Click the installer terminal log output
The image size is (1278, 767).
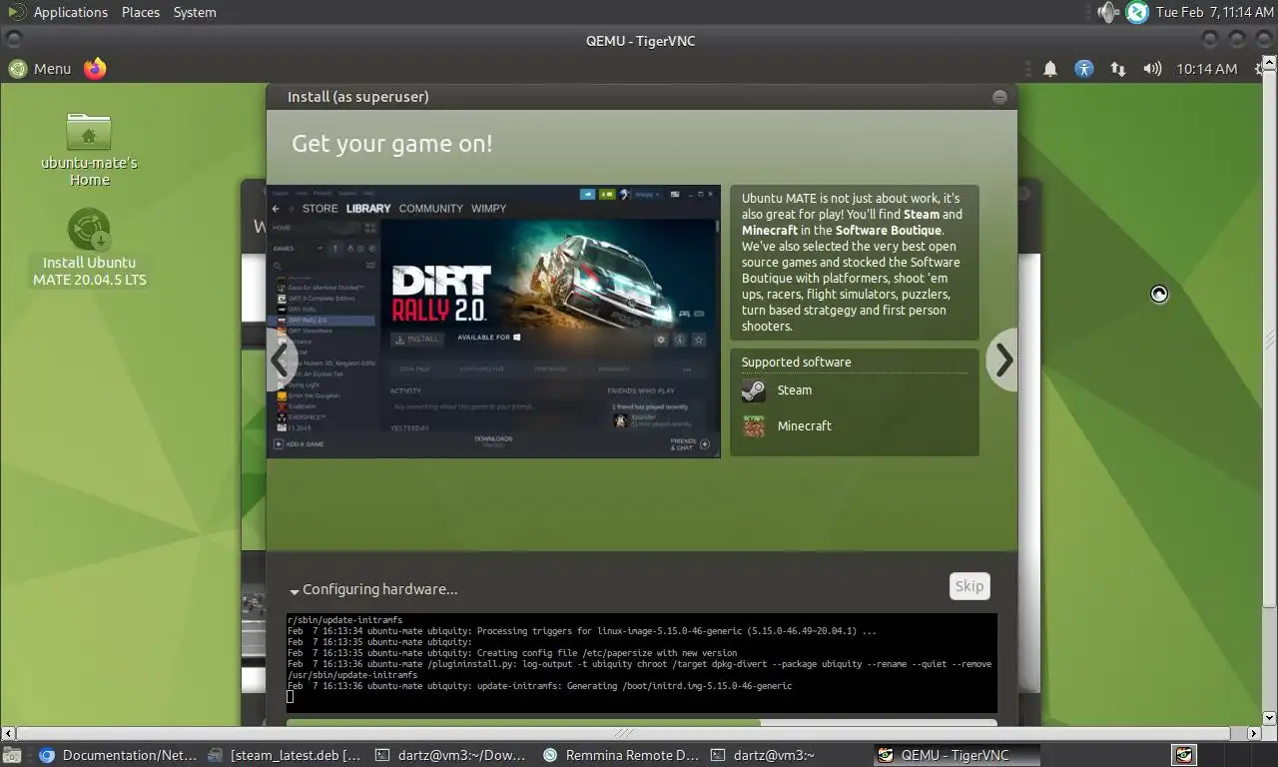coord(641,663)
